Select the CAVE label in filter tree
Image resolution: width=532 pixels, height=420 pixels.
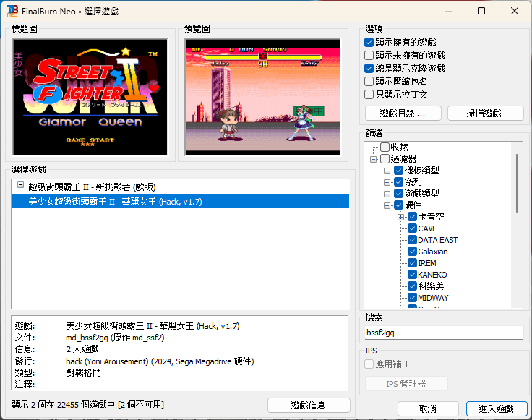click(x=427, y=228)
